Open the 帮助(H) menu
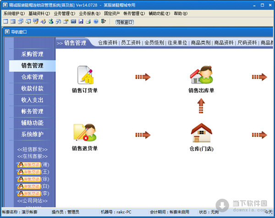275x218 pixels. click(x=181, y=13)
